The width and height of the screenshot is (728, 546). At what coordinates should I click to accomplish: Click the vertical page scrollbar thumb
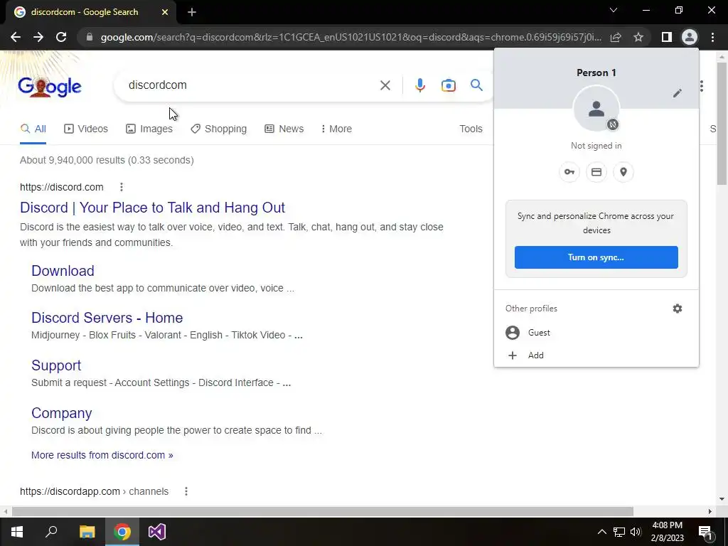point(722,124)
